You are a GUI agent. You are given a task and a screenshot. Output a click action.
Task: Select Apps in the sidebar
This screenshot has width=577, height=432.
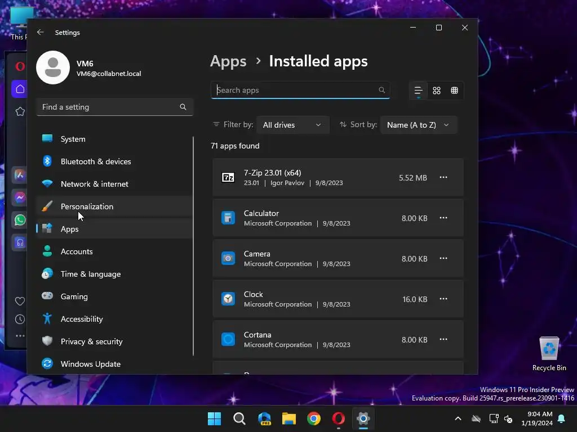[x=114, y=229]
